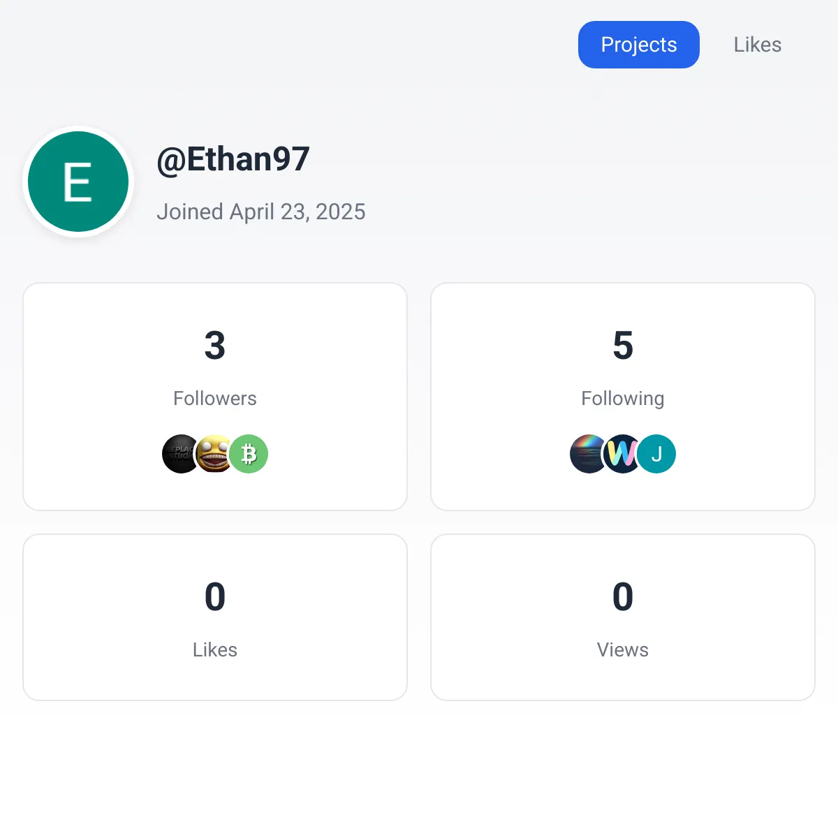838x838 pixels.
Task: Open the rainbow ocean following avatar
Action: click(588, 454)
